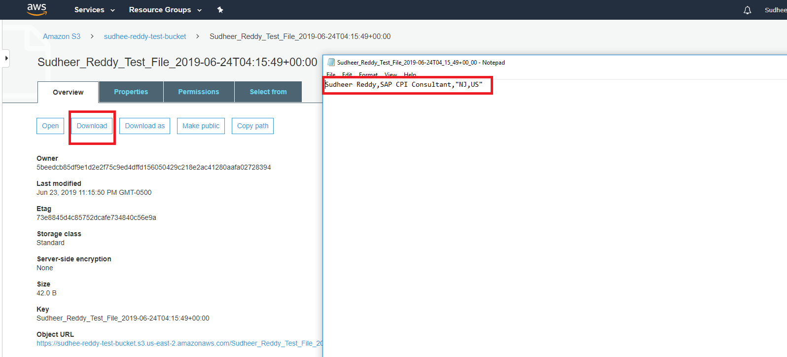Open sudhee-reddy-test-bucket breadcrumb link
Screen dimensions: 787x357
tap(145, 36)
